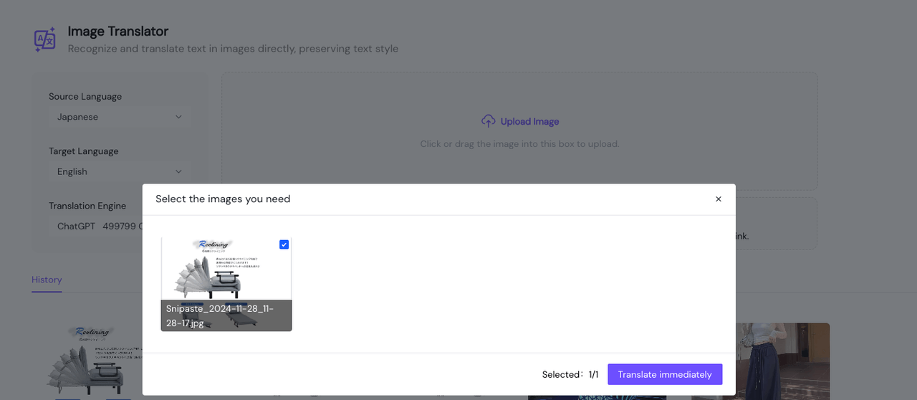Viewport: 917px width, 400px height.
Task: Click the Source Language chevron arrow
Action: pos(178,117)
